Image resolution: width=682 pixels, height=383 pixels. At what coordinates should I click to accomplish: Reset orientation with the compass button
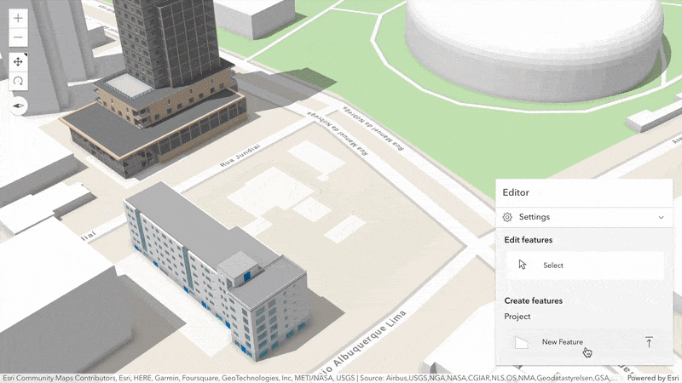tap(18, 106)
